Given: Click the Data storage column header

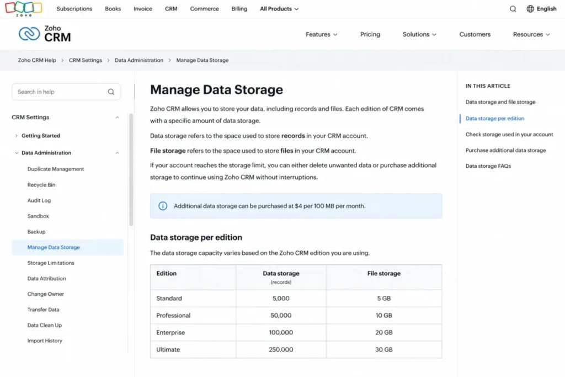Looking at the screenshot, I should click(x=281, y=277).
